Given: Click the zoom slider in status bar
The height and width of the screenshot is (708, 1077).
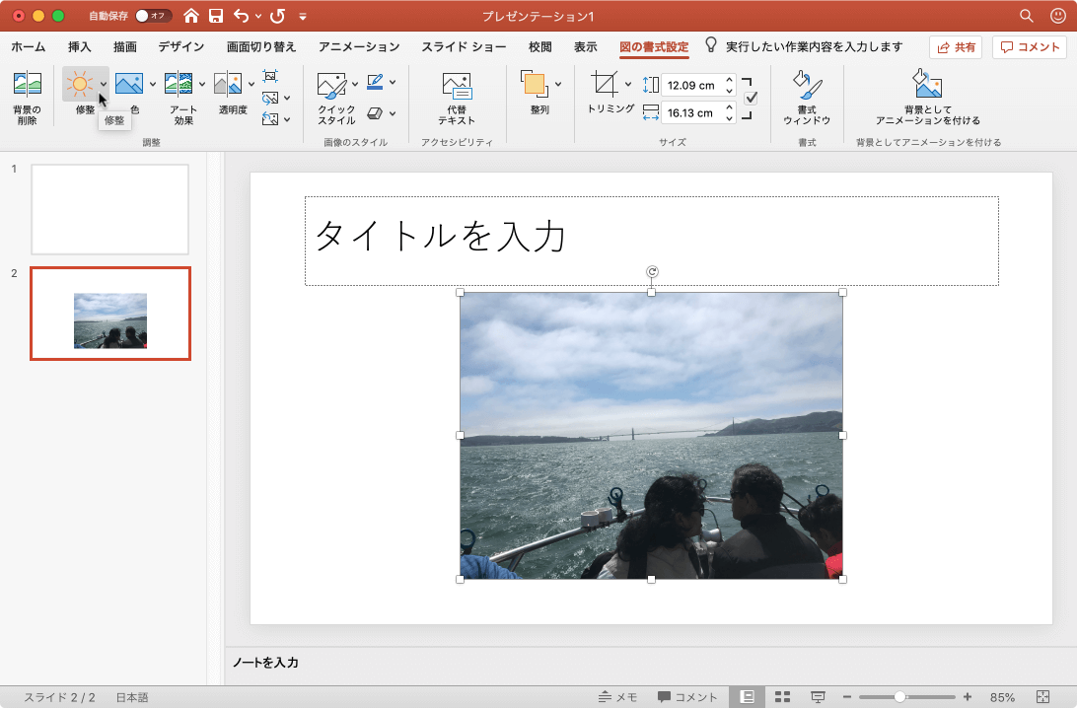Looking at the screenshot, I should (899, 697).
